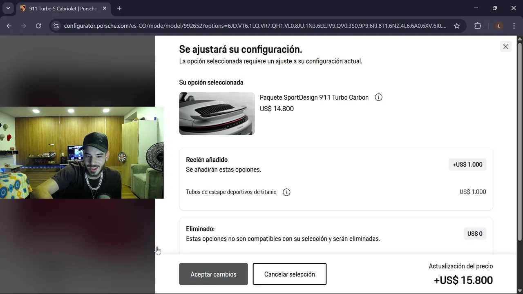Click the Su opción seleccionada heading

click(211, 82)
